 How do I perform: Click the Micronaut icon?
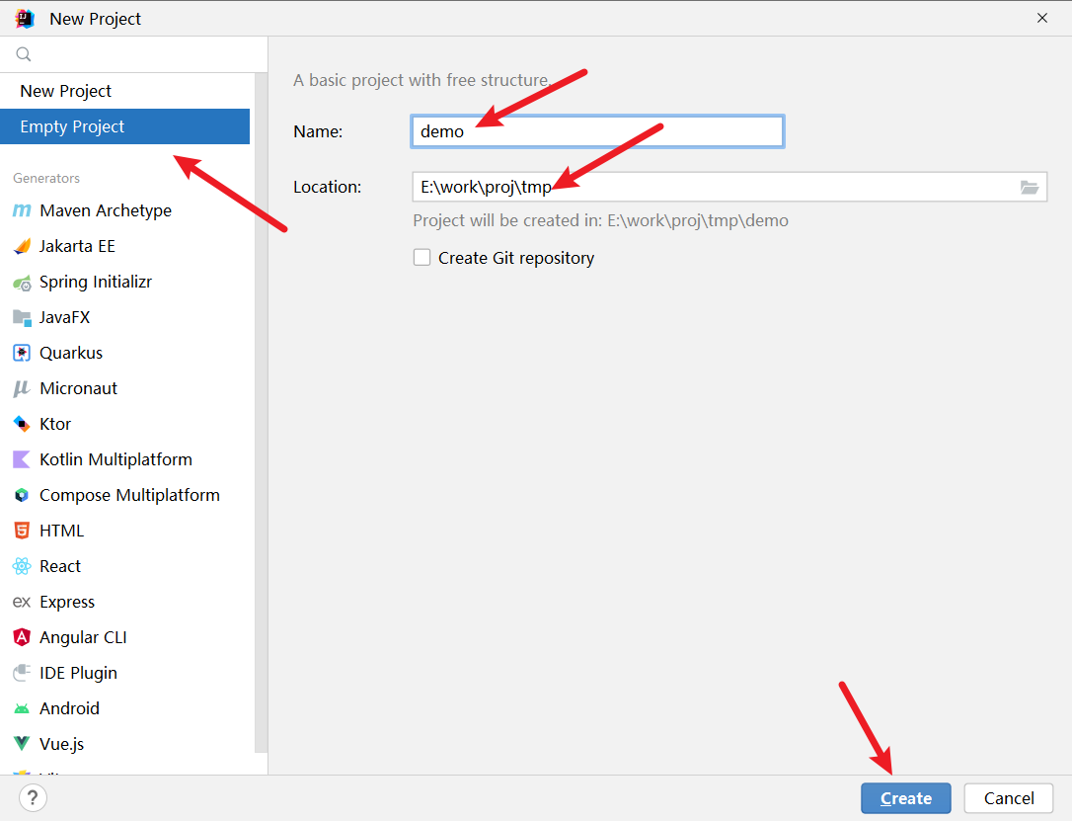22,388
